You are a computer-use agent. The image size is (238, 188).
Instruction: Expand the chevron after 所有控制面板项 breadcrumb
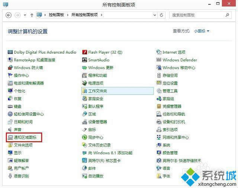tap(102, 15)
